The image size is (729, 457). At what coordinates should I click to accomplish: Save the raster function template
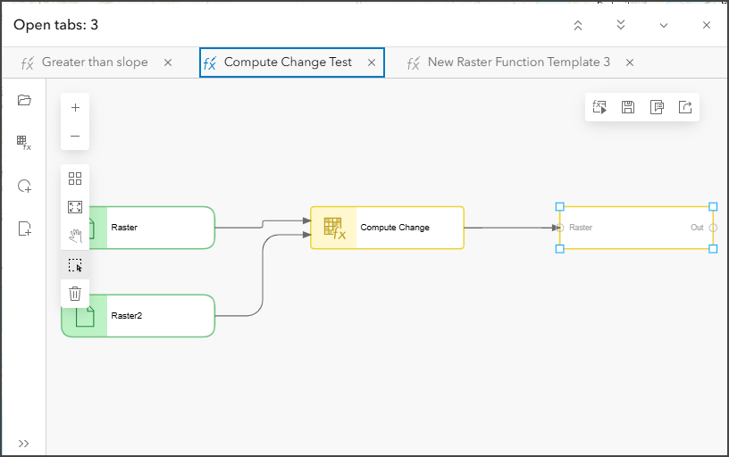pyautogui.click(x=628, y=107)
